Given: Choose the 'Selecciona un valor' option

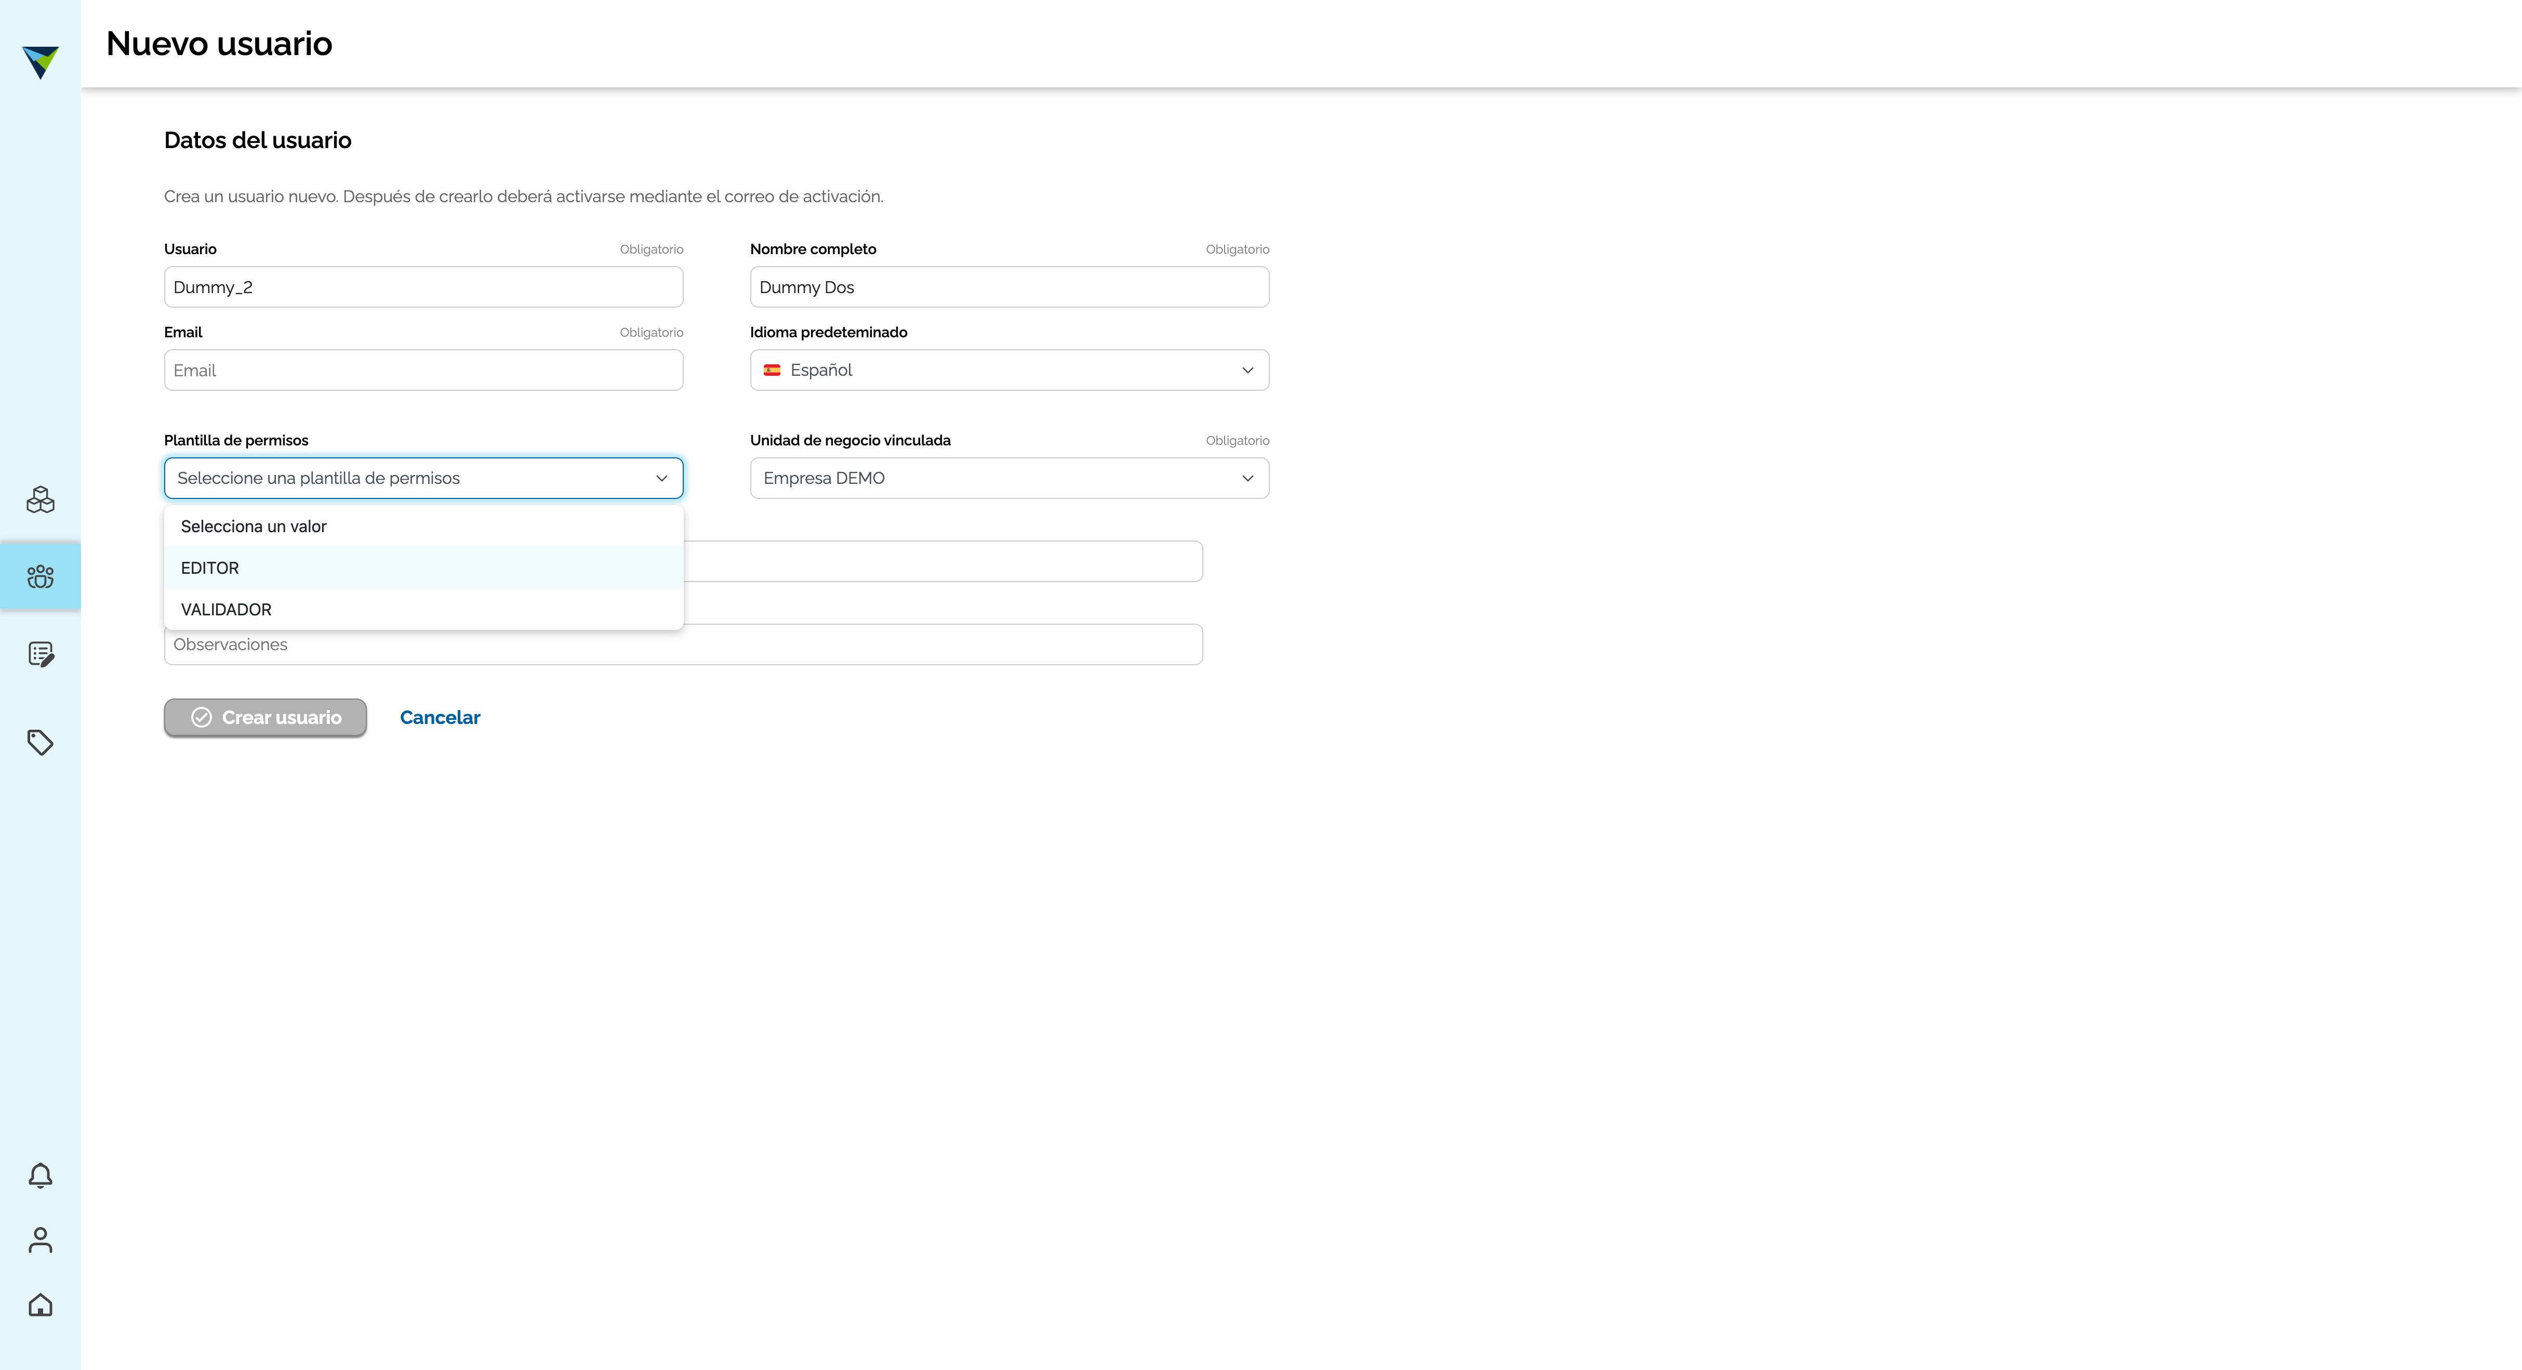Looking at the screenshot, I should [424, 527].
